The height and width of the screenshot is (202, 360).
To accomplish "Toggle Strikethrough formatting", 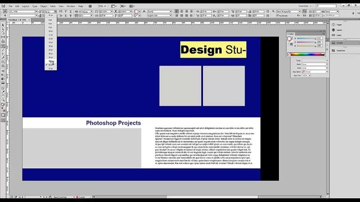I will pos(71,16).
